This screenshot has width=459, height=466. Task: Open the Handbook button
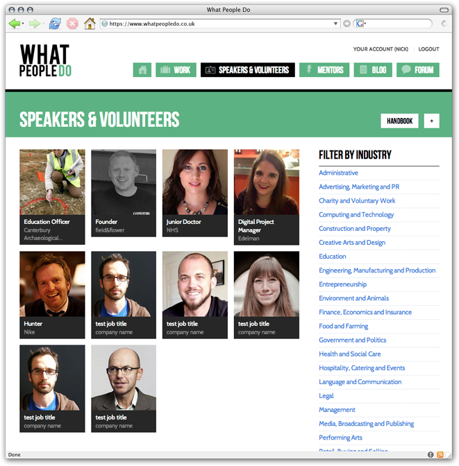tap(399, 121)
